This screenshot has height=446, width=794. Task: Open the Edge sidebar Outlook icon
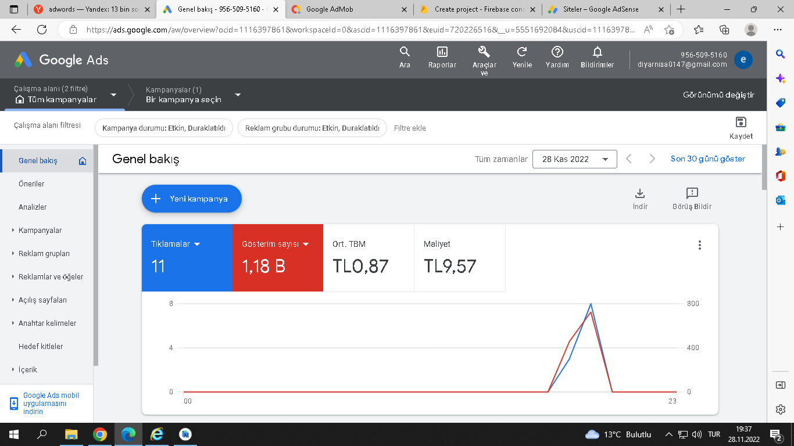click(x=781, y=200)
